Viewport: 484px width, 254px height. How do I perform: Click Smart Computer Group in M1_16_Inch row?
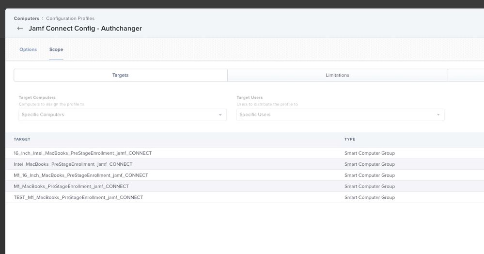(370, 175)
